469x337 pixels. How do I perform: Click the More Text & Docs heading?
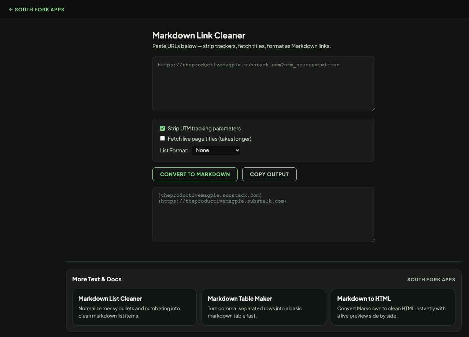97,279
